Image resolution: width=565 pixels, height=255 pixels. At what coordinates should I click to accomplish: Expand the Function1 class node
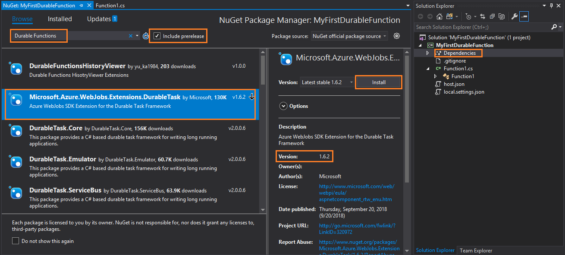[436, 76]
